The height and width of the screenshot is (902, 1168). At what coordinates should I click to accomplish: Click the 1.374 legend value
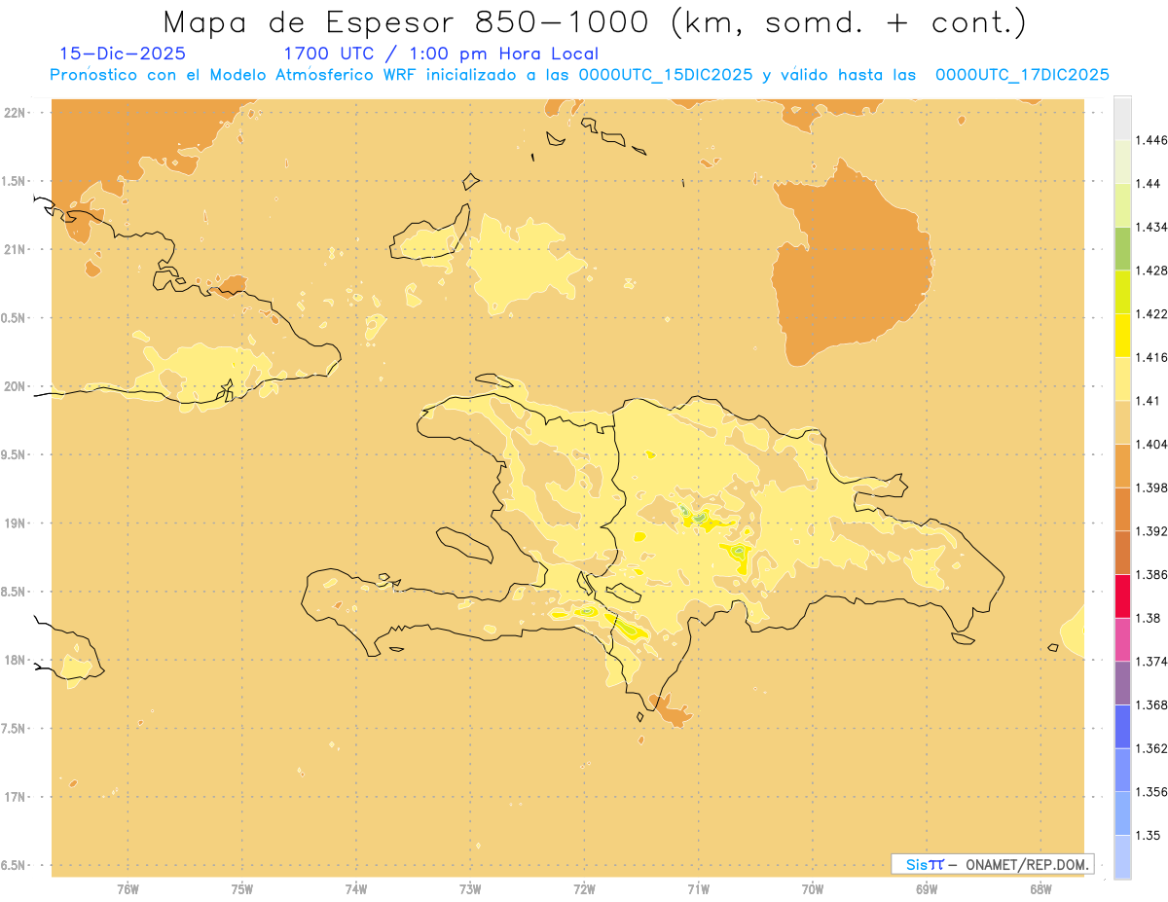(x=1151, y=661)
